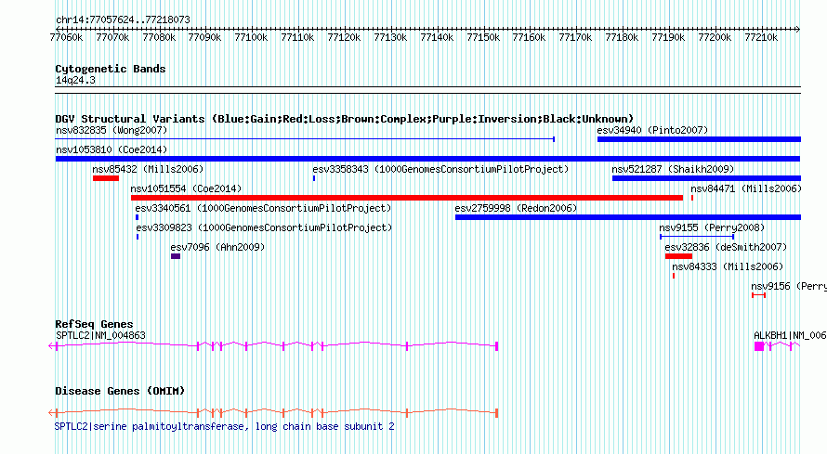Open the SPTLC2 serine palmitoyltransferase OMIM link
Viewport: 827px width, 454px height.
click(224, 427)
